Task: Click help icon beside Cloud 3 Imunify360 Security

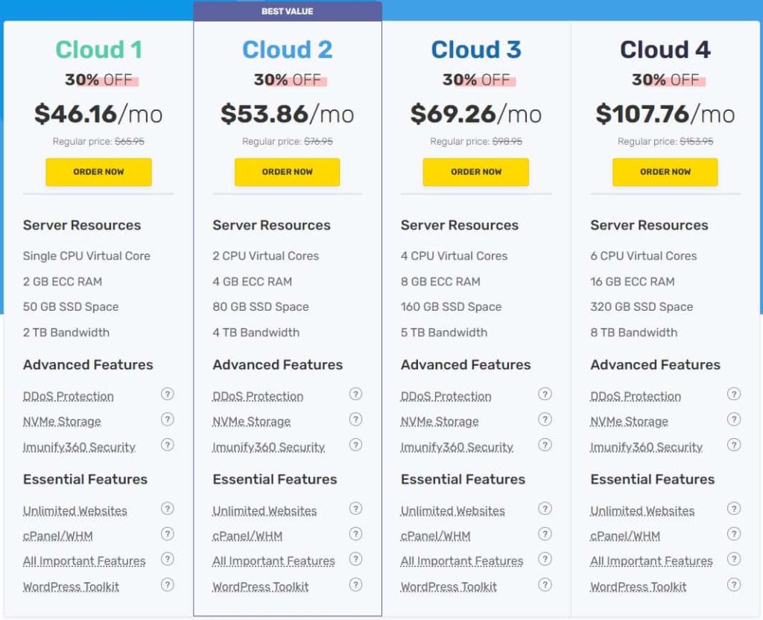Action: point(545,445)
